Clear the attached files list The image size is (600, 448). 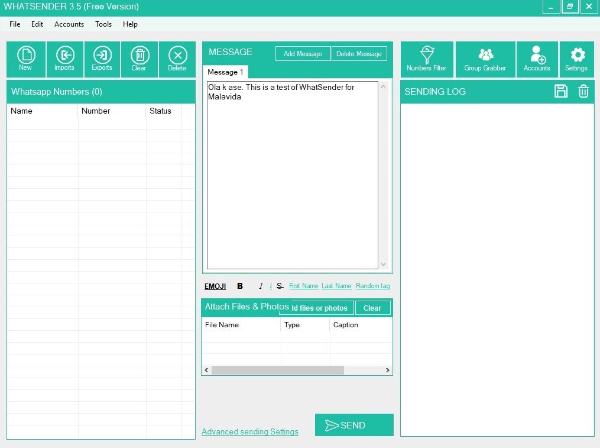pyautogui.click(x=372, y=308)
